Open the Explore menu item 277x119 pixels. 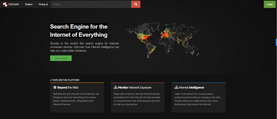tap(29, 4)
